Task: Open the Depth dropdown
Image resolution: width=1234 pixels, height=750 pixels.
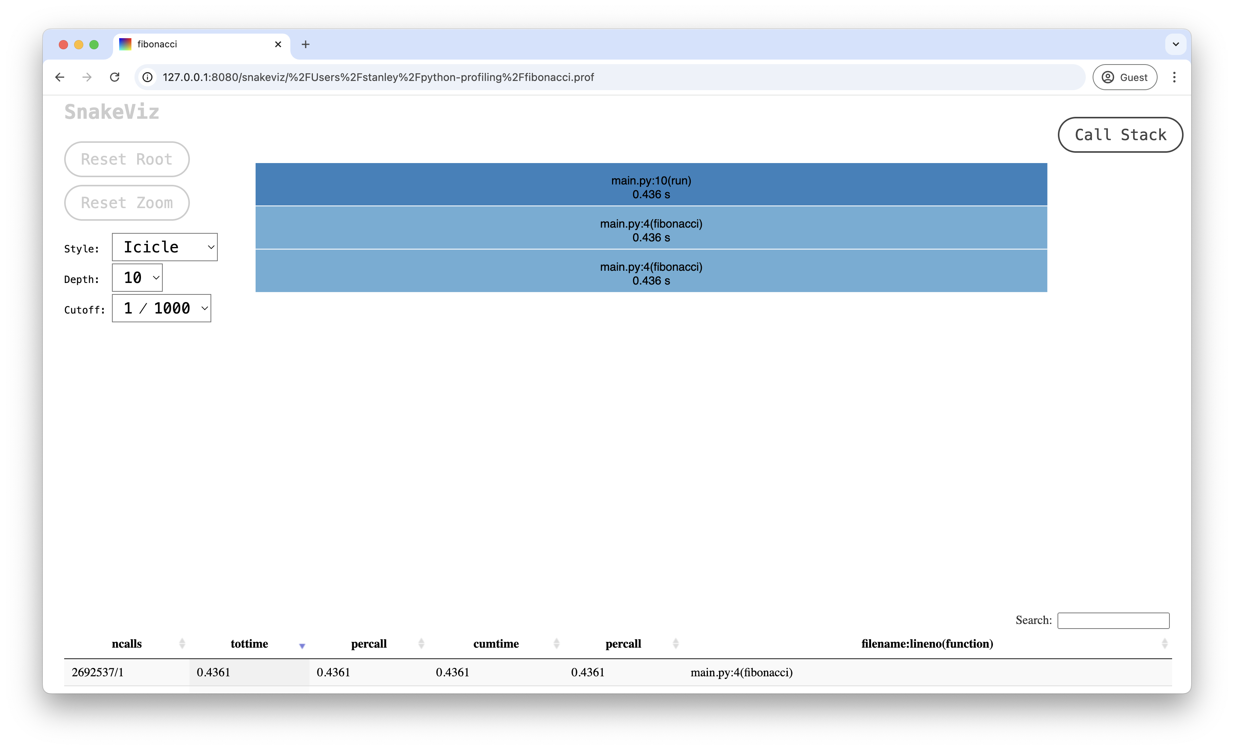Action: pos(137,277)
